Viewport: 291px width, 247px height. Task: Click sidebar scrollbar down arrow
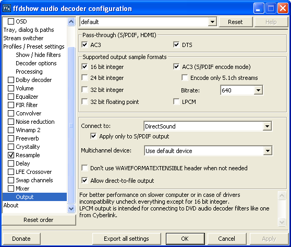[71, 208]
